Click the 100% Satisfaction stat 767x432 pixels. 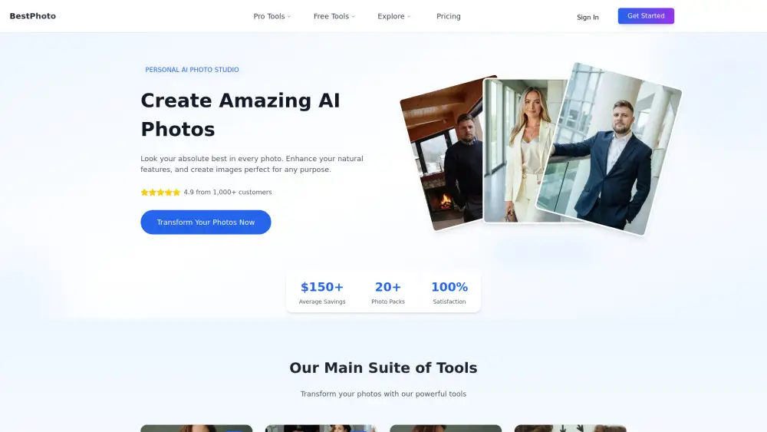[x=449, y=292]
